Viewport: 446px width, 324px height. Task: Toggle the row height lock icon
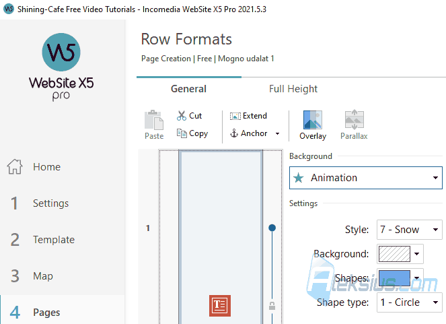pyautogui.click(x=272, y=306)
